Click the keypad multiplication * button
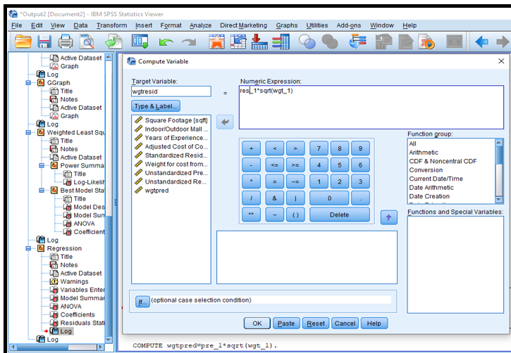 pyautogui.click(x=251, y=181)
